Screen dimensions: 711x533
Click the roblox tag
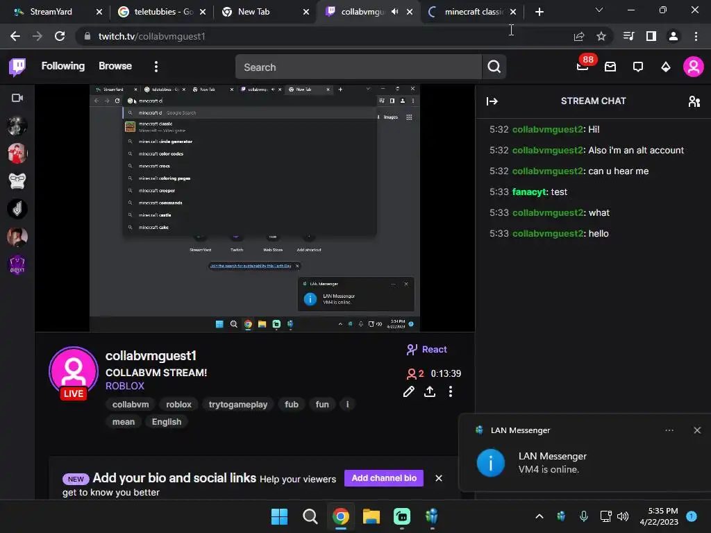coord(178,405)
